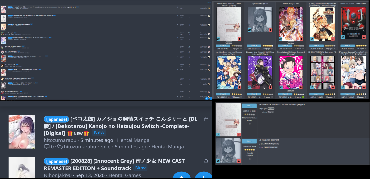Download COTE LN B&W Illustrations gallery
This screenshot has width=370, height=179.
pyautogui.click(x=333, y=87)
